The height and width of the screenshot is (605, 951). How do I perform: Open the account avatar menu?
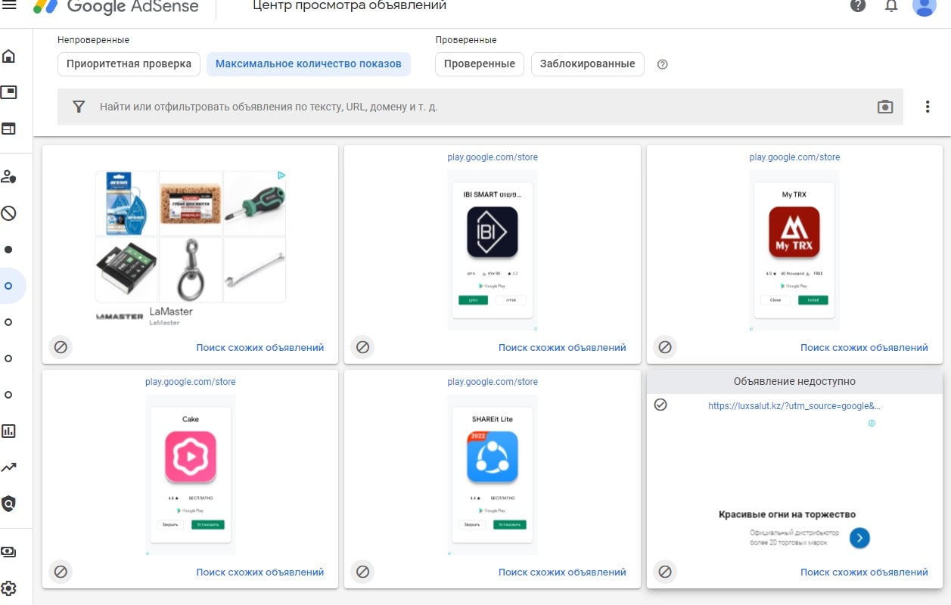(925, 6)
